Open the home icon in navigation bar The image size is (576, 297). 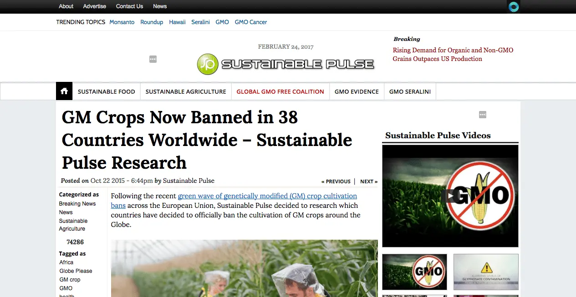click(64, 91)
